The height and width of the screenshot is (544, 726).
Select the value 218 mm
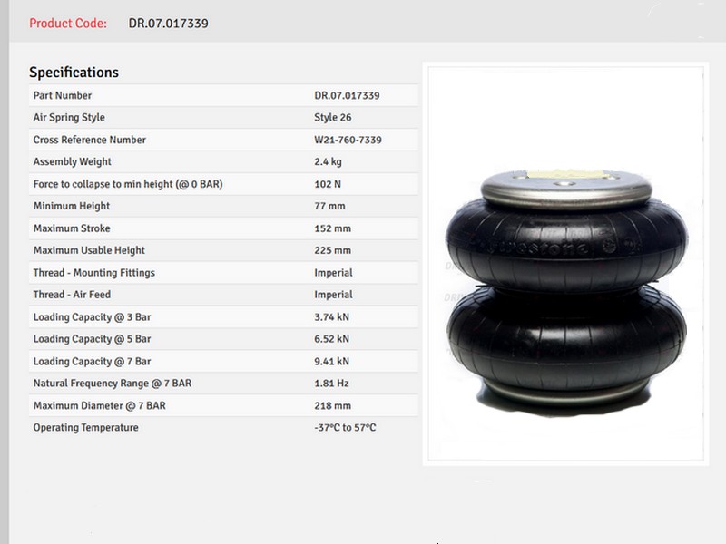click(x=333, y=405)
